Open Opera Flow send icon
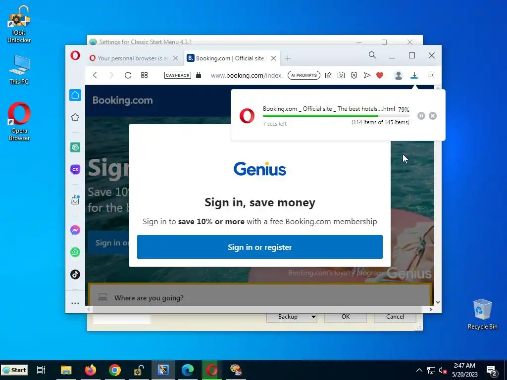The width and height of the screenshot is (507, 380). (x=367, y=75)
